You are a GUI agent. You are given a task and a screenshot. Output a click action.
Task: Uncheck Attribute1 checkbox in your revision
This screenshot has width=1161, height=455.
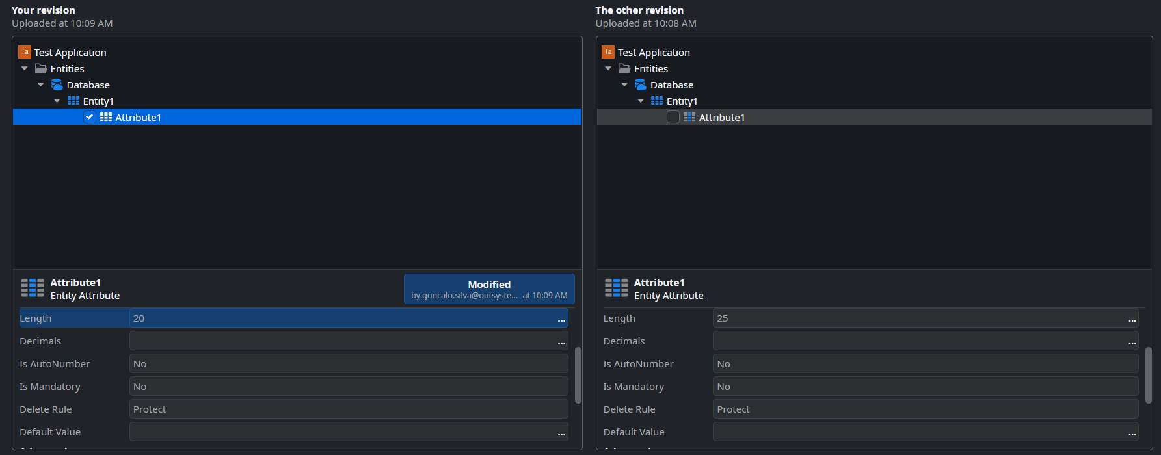[90, 117]
